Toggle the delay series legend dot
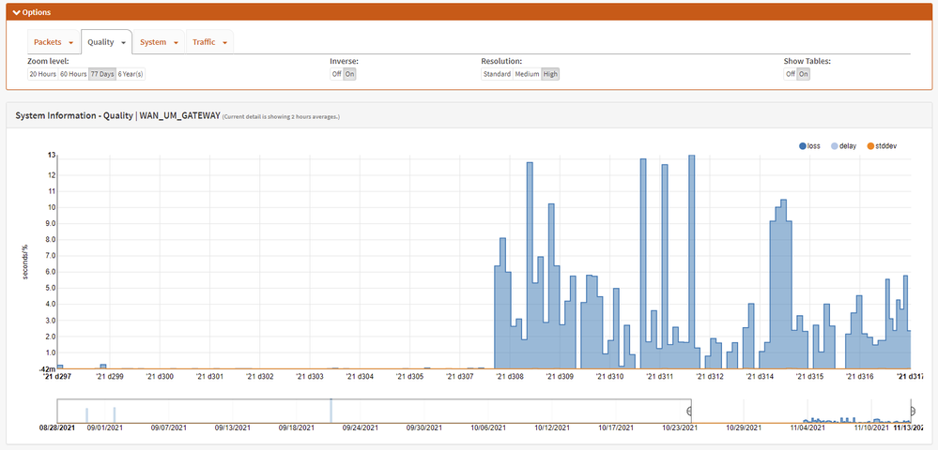 835,146
